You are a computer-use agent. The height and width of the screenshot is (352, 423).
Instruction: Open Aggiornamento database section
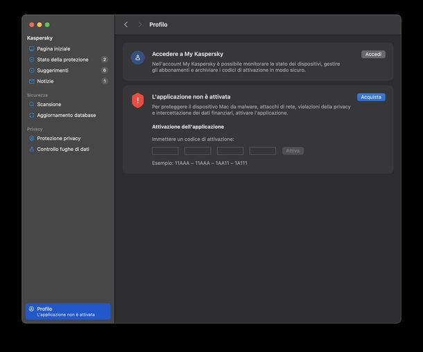pos(68,115)
